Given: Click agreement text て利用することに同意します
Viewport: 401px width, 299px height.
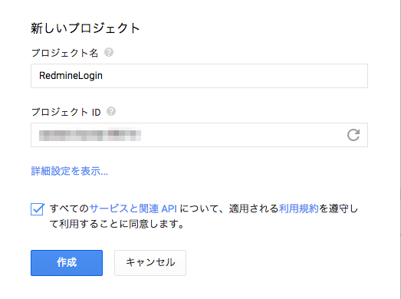Looking at the screenshot, I should [x=117, y=224].
